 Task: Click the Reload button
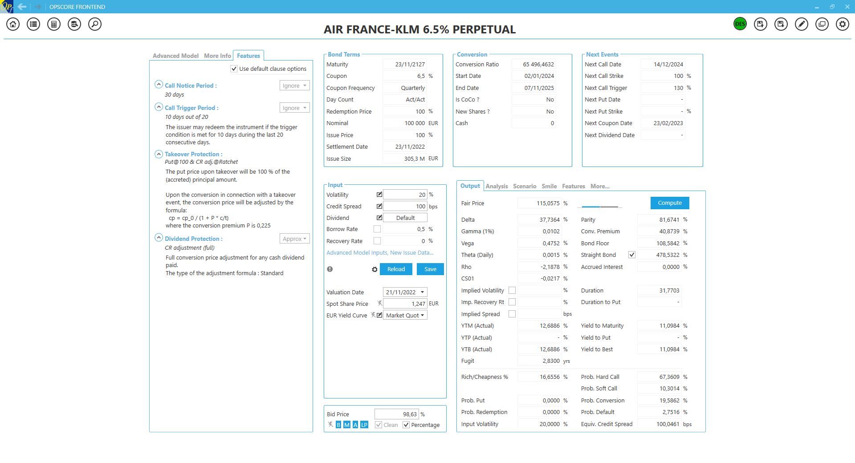pos(396,269)
